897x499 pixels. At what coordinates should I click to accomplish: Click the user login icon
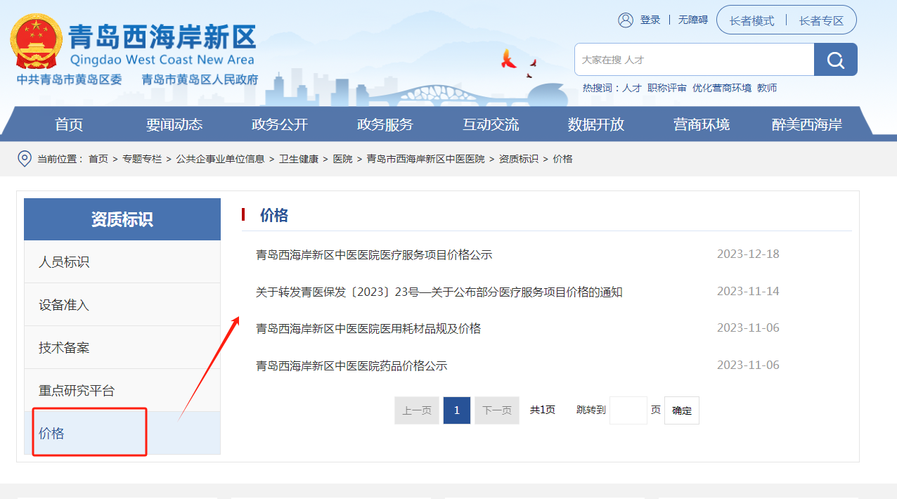coord(626,20)
